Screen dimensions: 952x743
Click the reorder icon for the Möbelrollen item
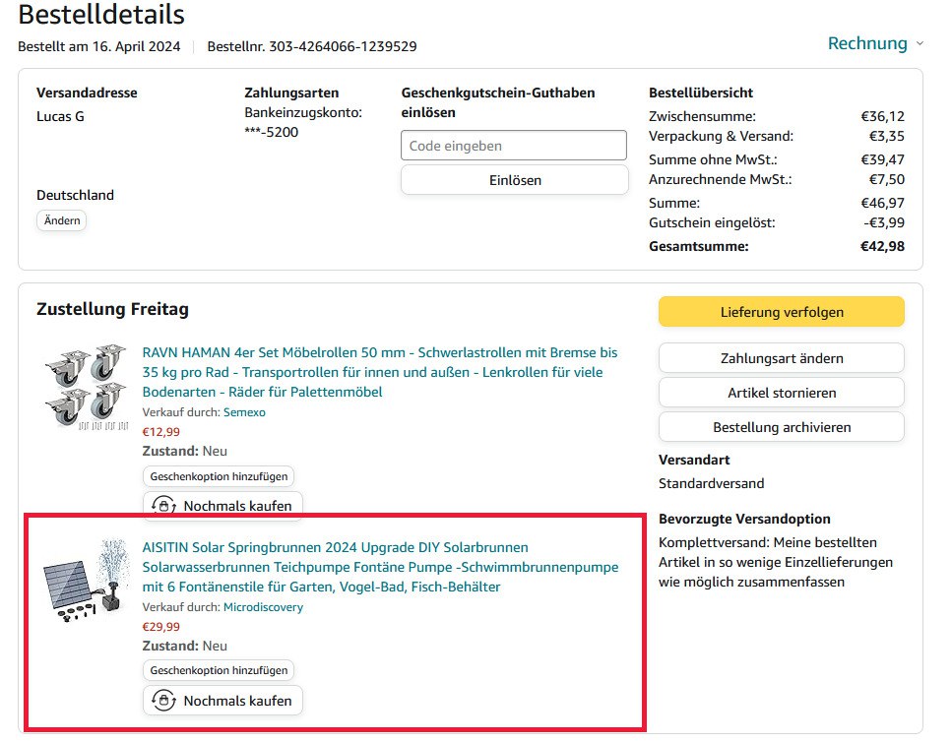point(164,507)
